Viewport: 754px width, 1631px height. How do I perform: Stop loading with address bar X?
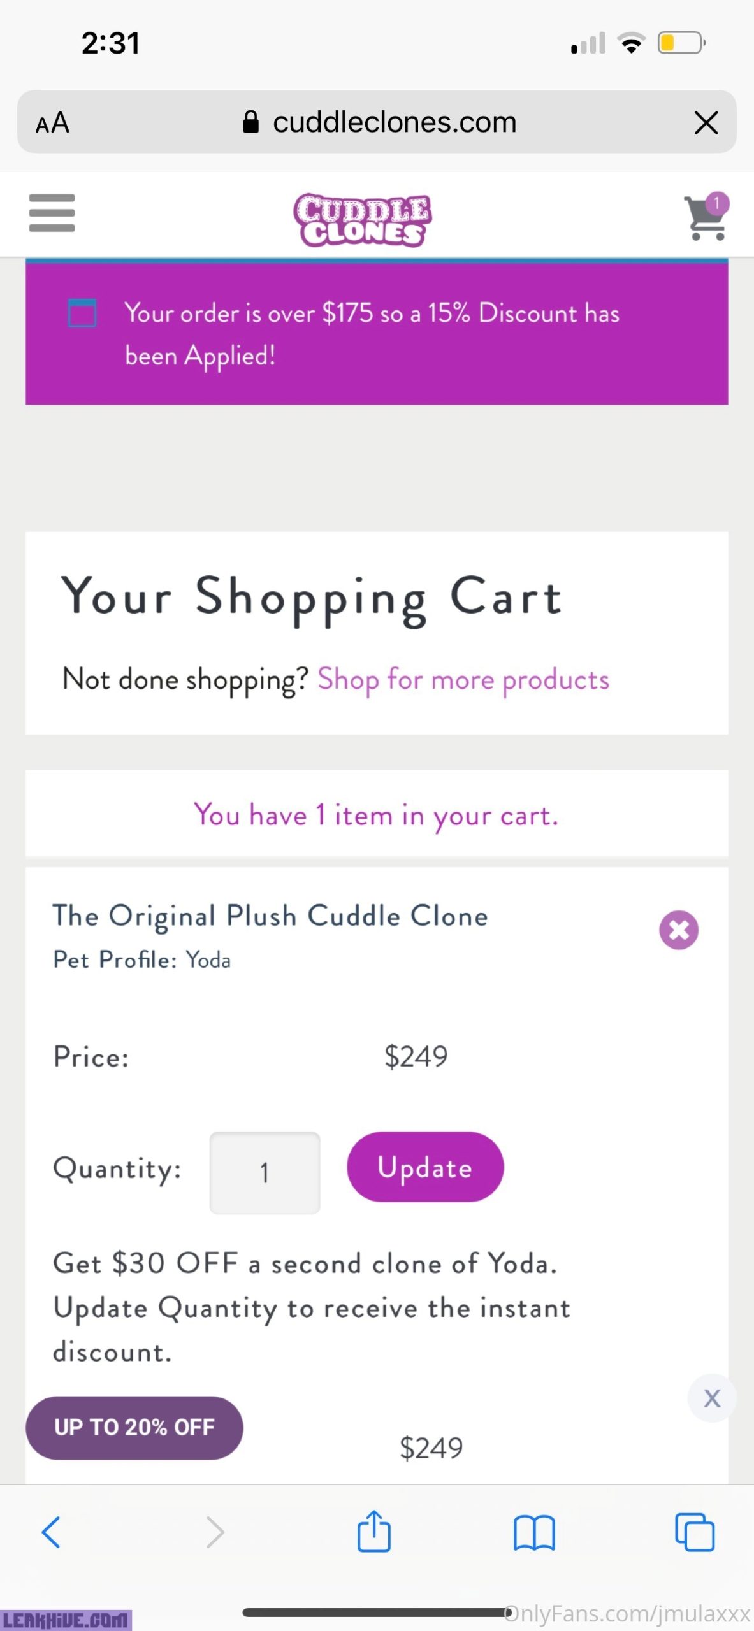[x=706, y=122]
